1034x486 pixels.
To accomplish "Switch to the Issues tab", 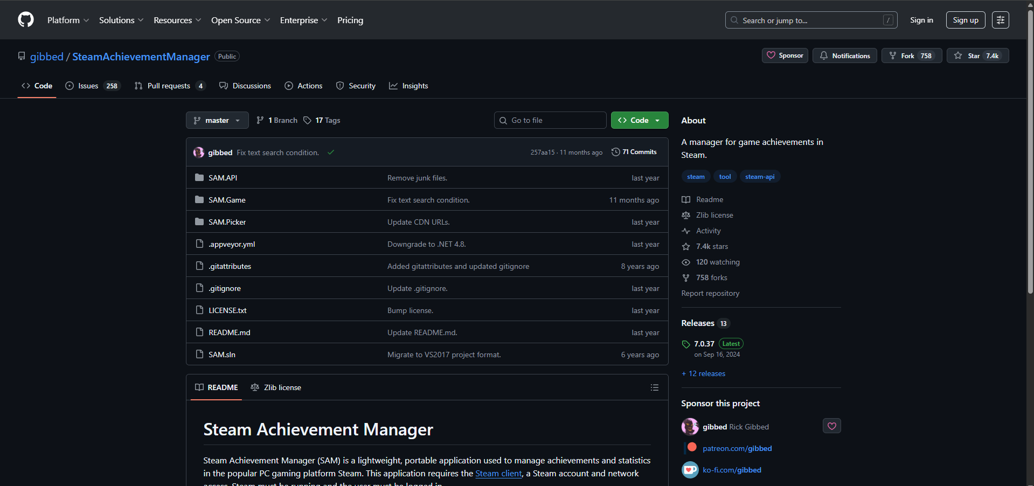I will click(x=93, y=86).
